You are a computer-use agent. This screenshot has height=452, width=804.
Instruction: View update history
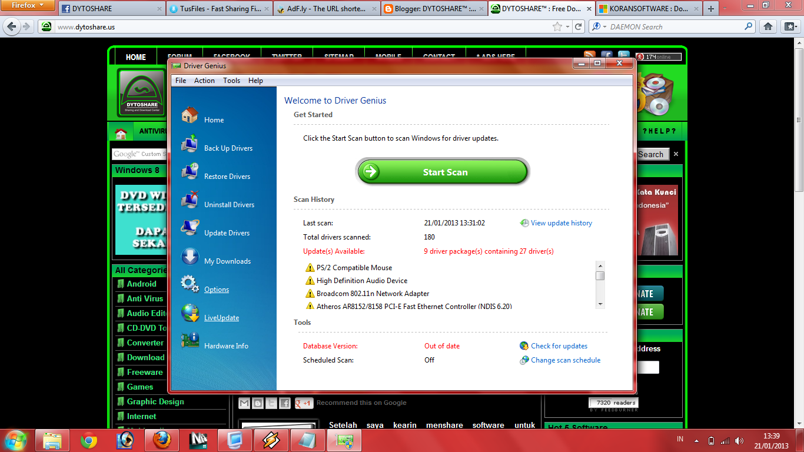pos(562,223)
